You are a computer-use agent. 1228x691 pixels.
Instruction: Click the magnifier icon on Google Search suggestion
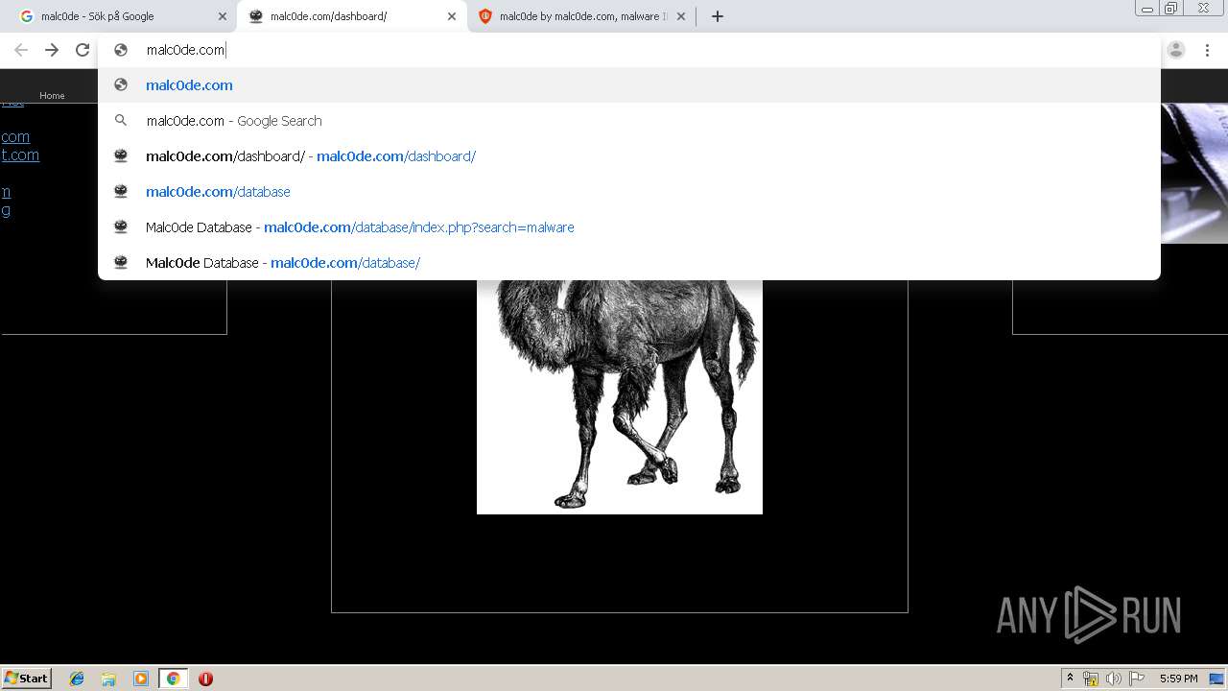pos(121,120)
